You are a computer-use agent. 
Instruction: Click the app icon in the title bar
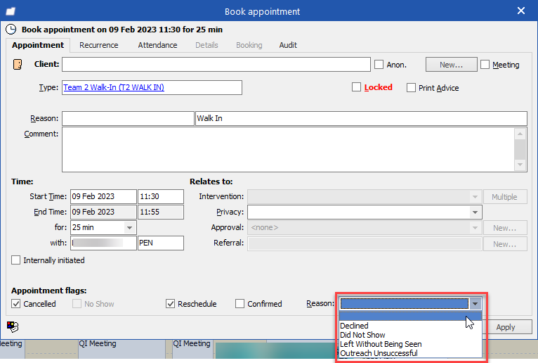pos(11,11)
